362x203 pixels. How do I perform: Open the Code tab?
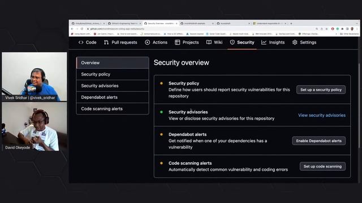(x=88, y=42)
